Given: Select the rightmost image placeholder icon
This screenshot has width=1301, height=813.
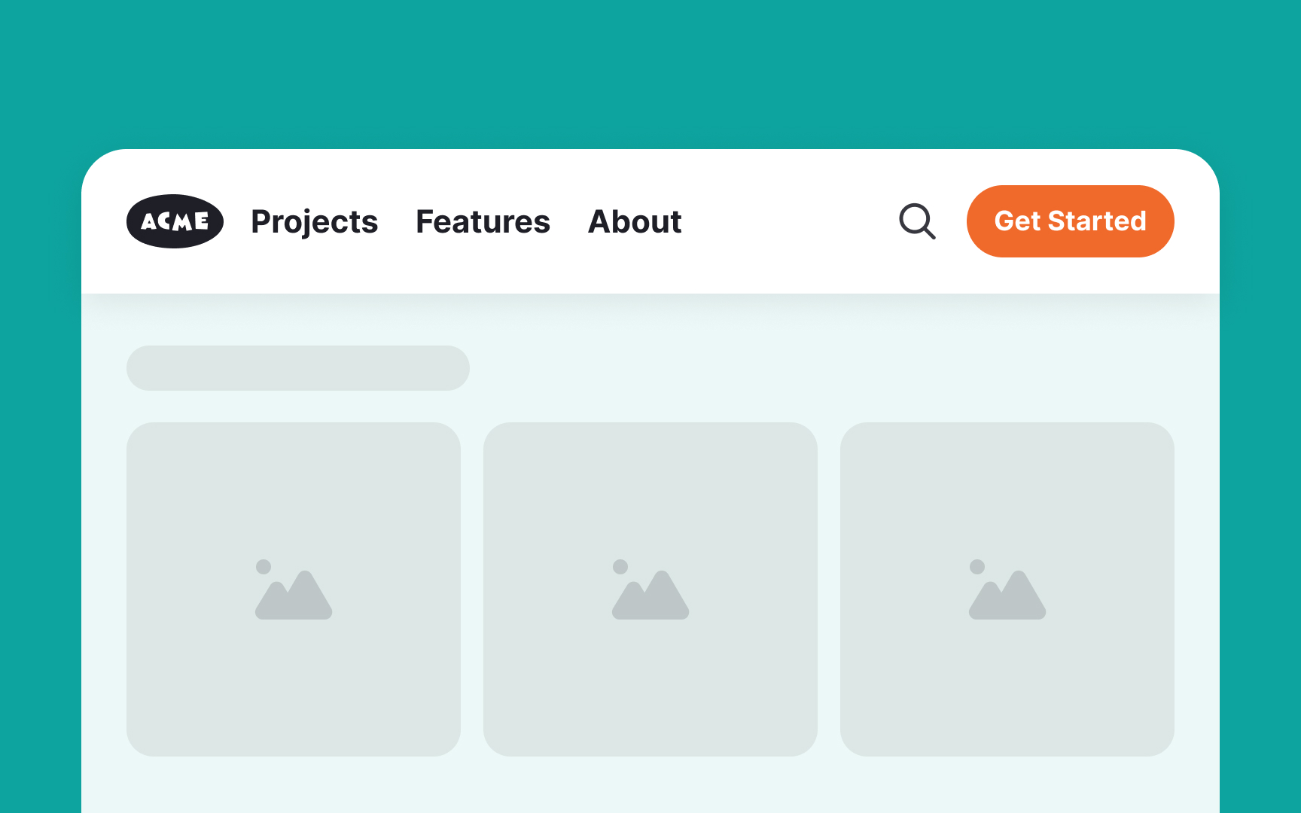Looking at the screenshot, I should pyautogui.click(x=1009, y=589).
